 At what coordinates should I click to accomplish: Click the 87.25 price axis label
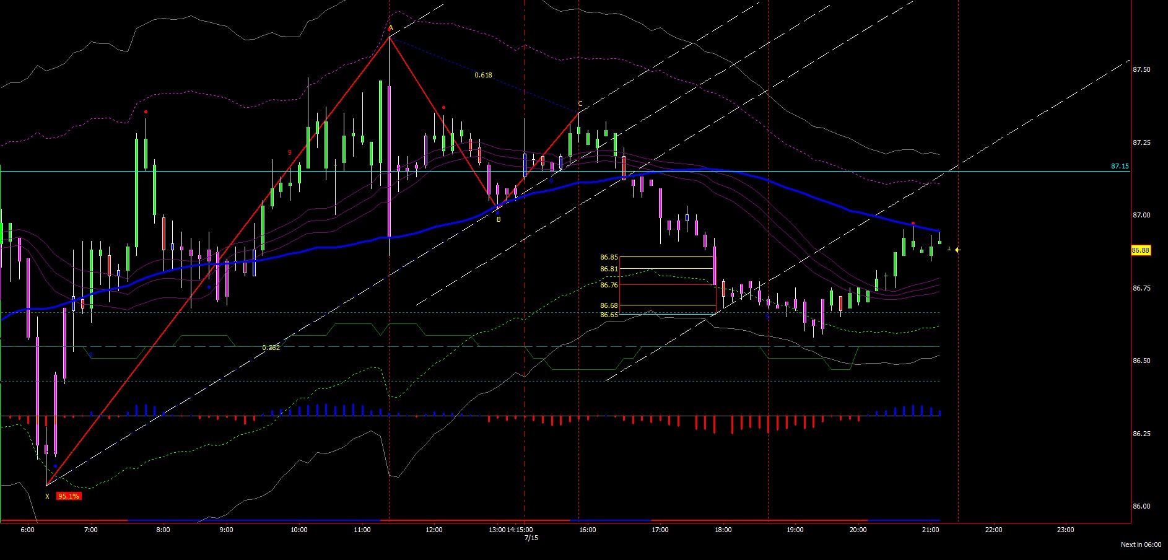(x=1141, y=142)
